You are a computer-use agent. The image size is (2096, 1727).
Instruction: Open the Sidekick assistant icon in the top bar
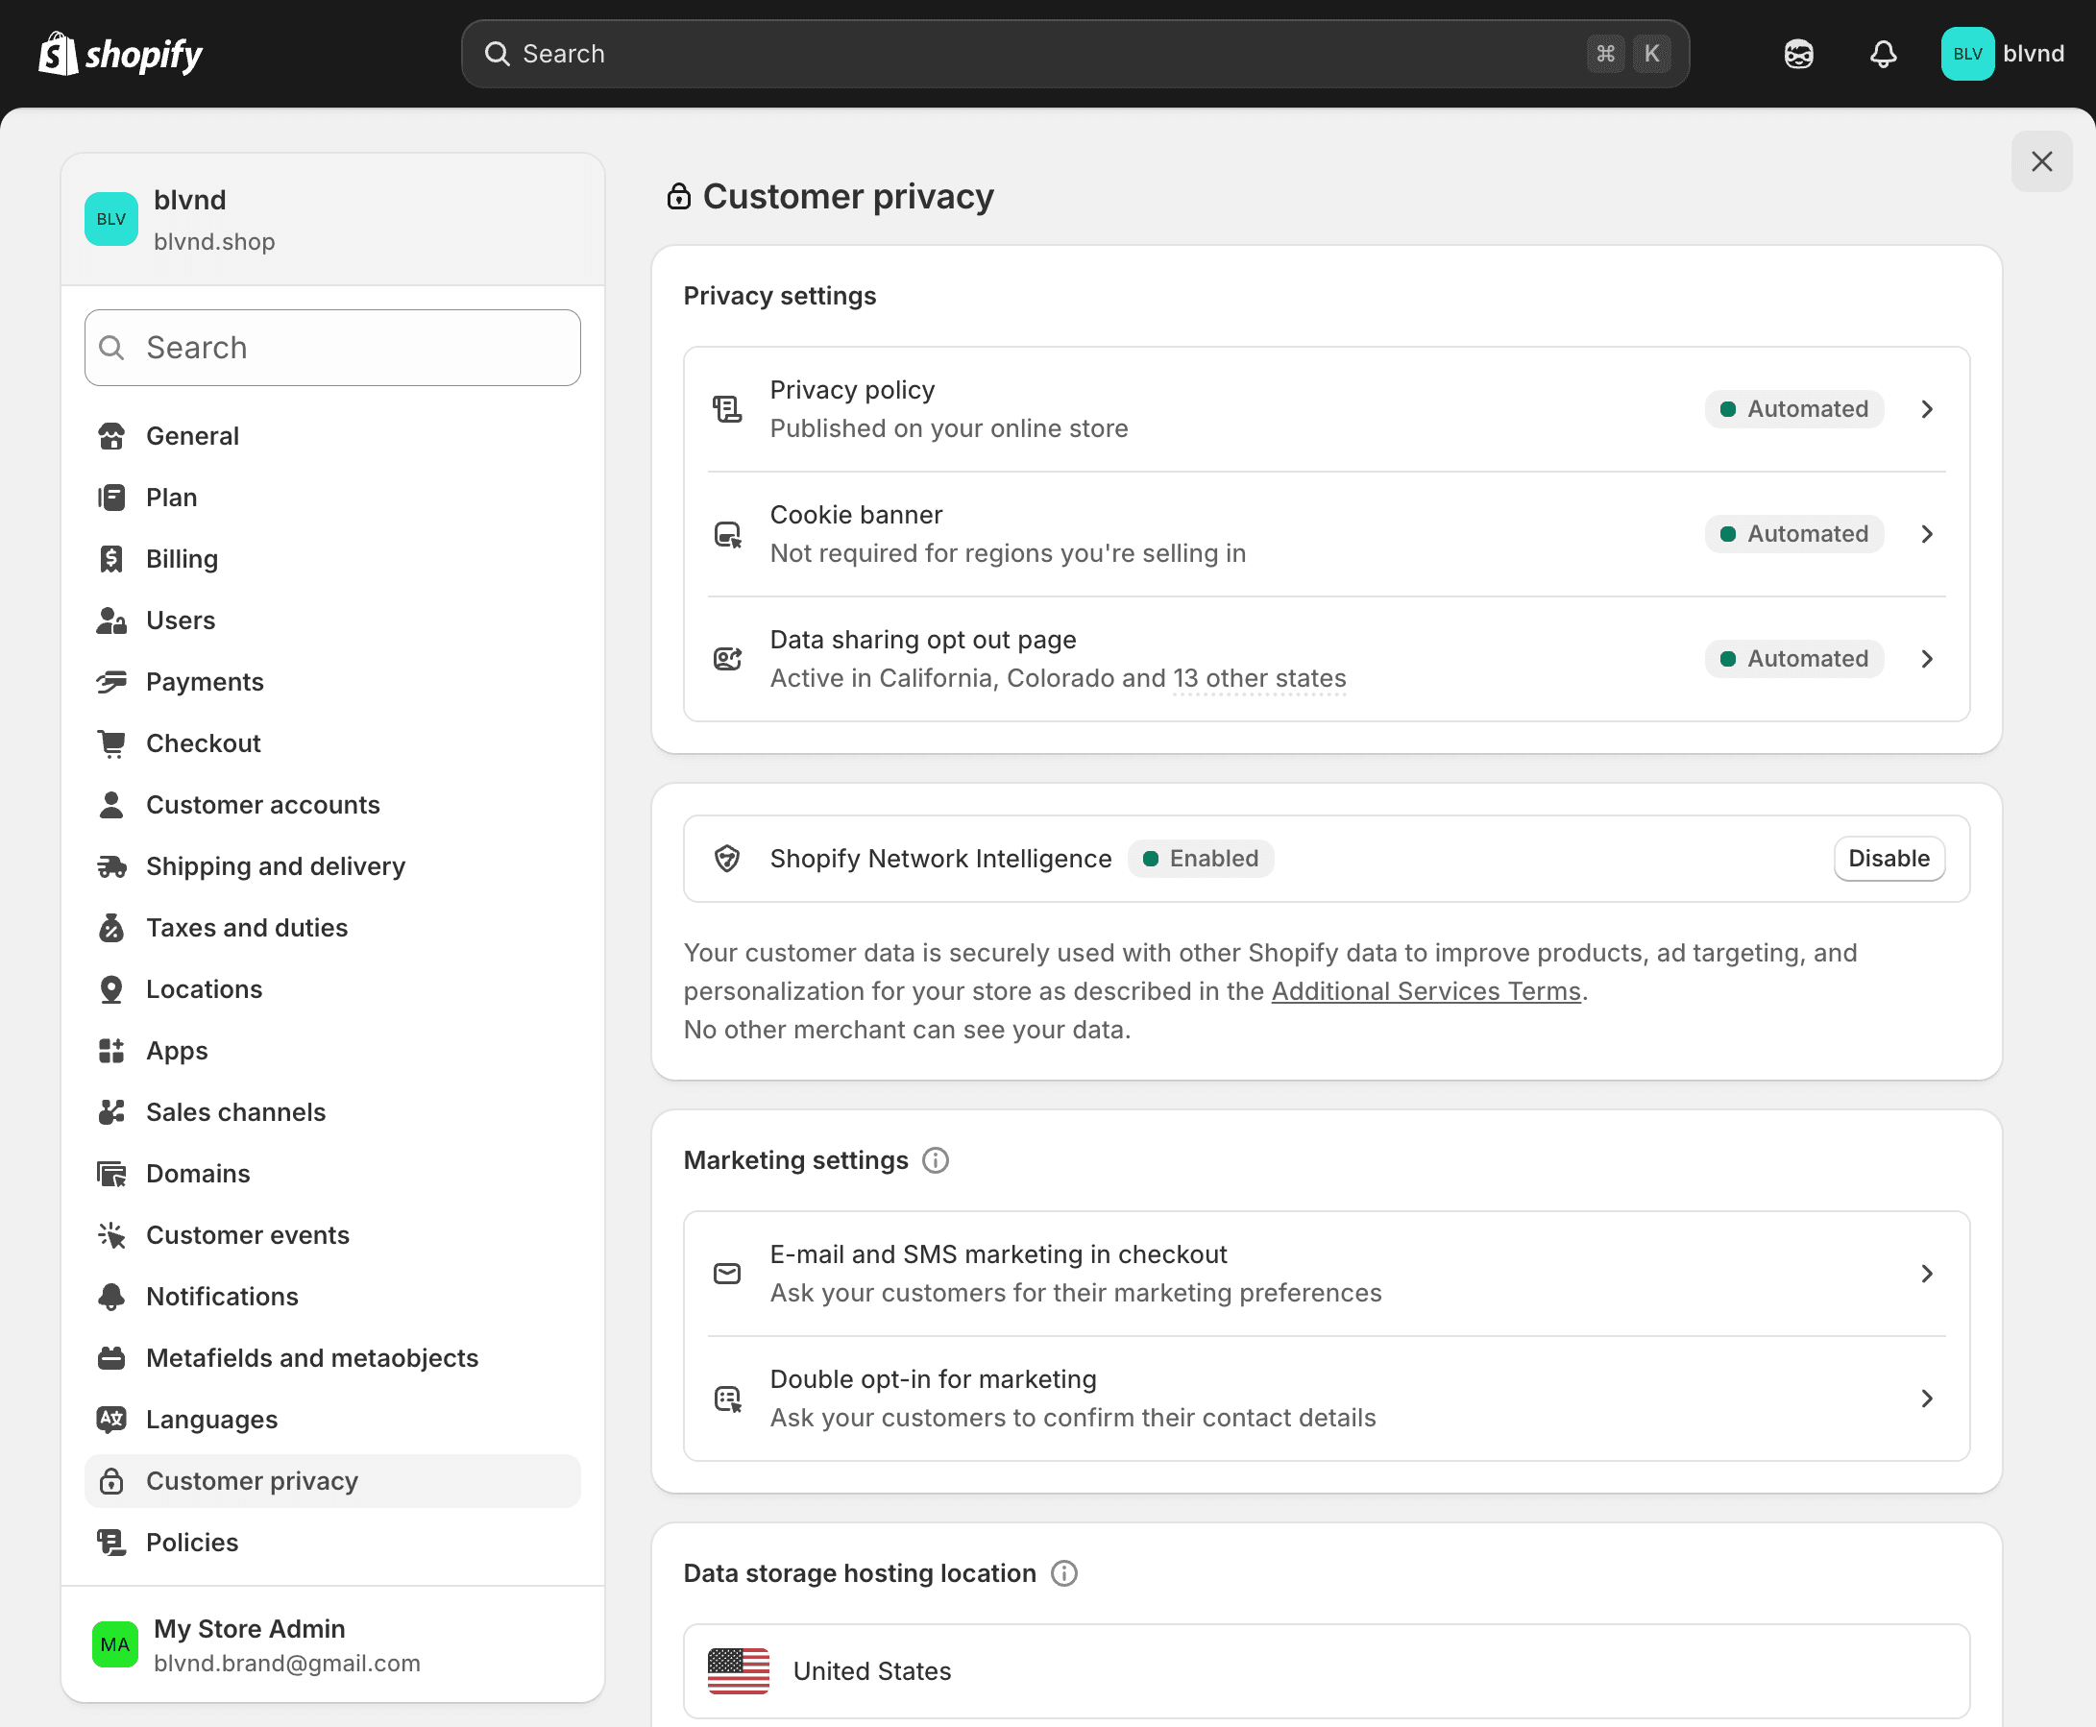click(1797, 54)
